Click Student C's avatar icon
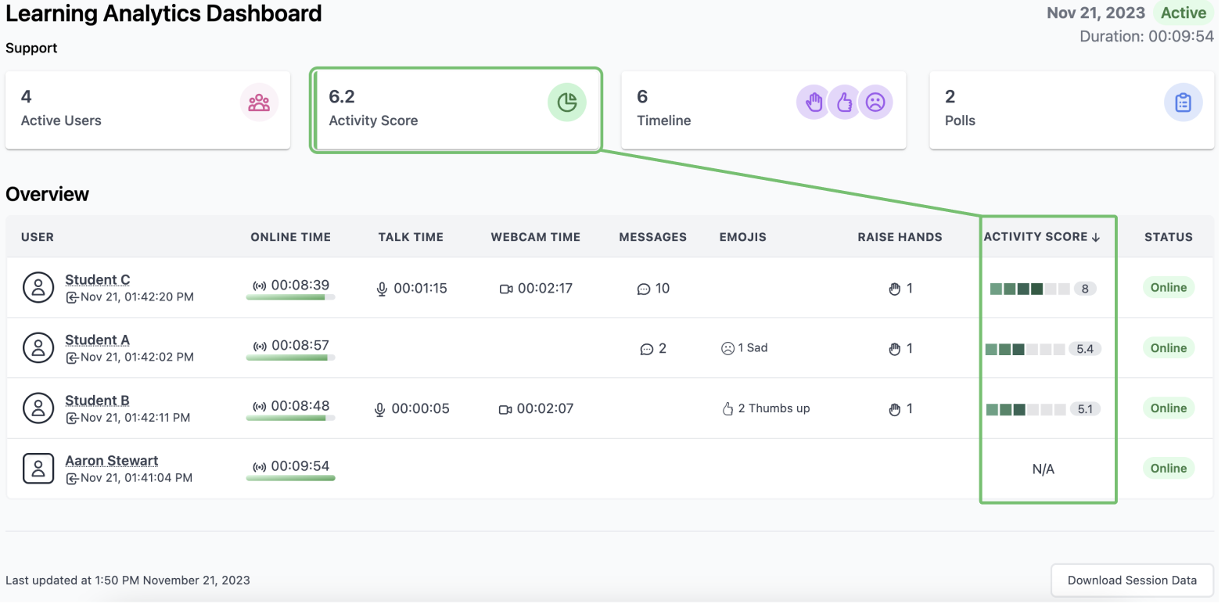The height and width of the screenshot is (604, 1225). tap(38, 288)
